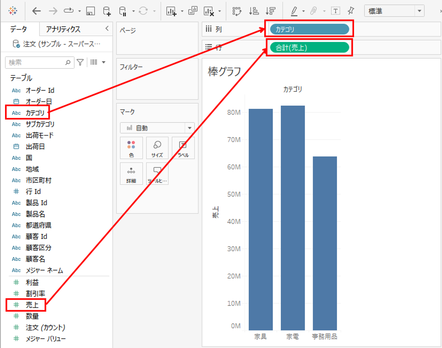Click the Redo forward arrow
This screenshot has height=348, width=442.
tap(52, 11)
